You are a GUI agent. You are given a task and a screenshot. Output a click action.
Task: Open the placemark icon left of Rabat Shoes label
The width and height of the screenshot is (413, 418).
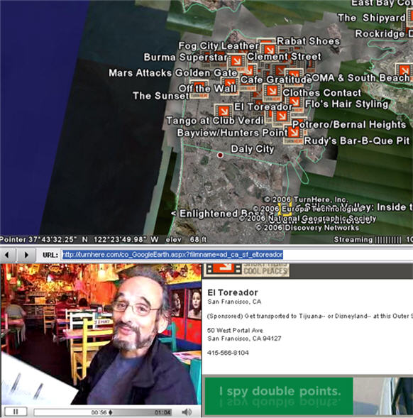(269, 50)
